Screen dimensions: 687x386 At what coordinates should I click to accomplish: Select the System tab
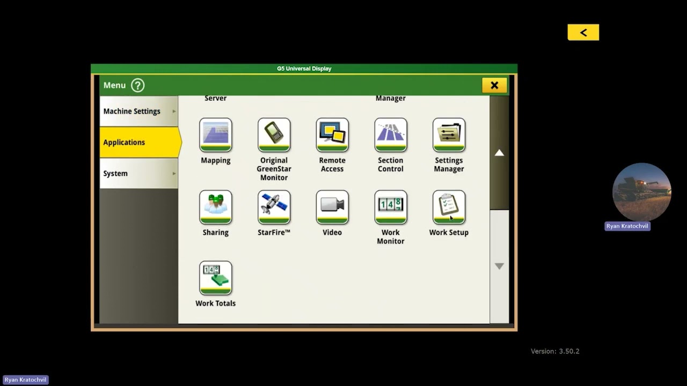(x=138, y=173)
